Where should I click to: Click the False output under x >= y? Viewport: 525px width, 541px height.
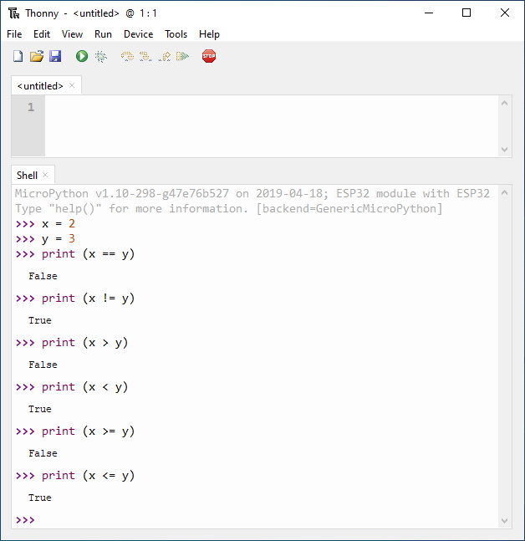[x=43, y=453]
